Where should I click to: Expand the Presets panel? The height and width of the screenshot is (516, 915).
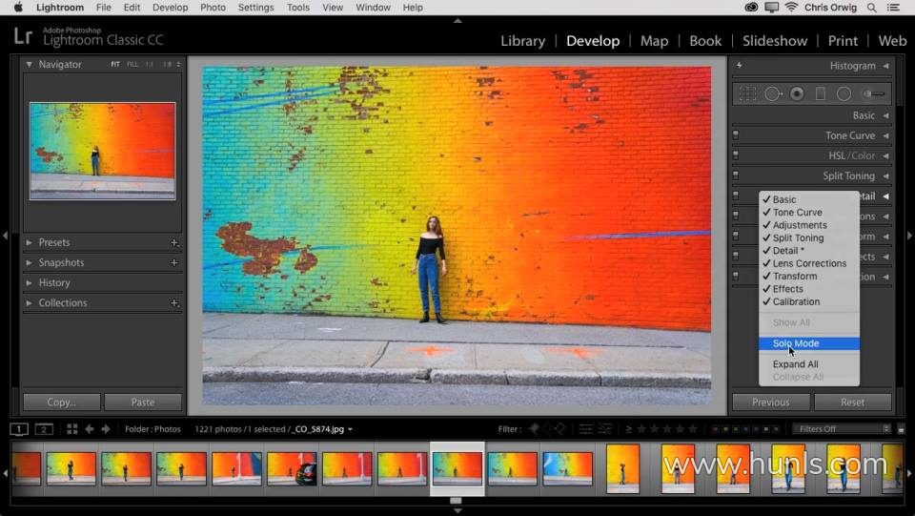click(29, 242)
